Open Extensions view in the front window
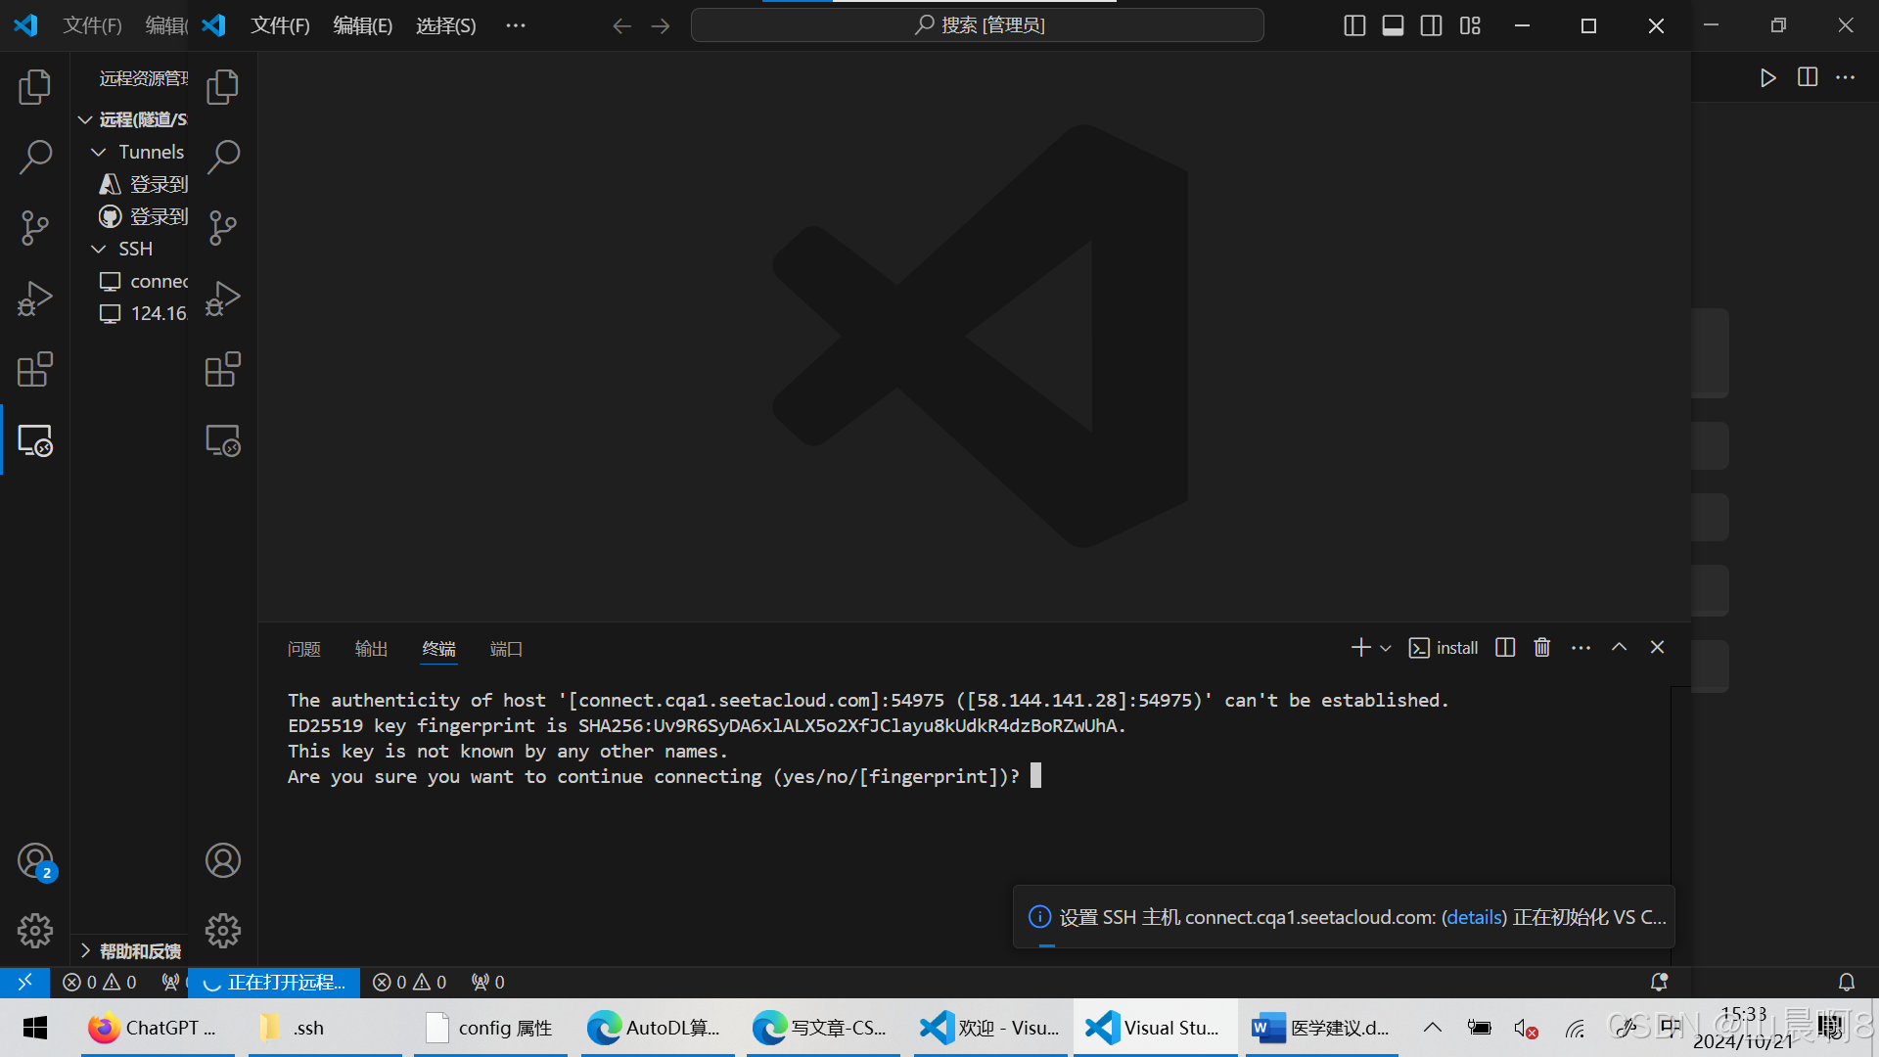 [223, 370]
